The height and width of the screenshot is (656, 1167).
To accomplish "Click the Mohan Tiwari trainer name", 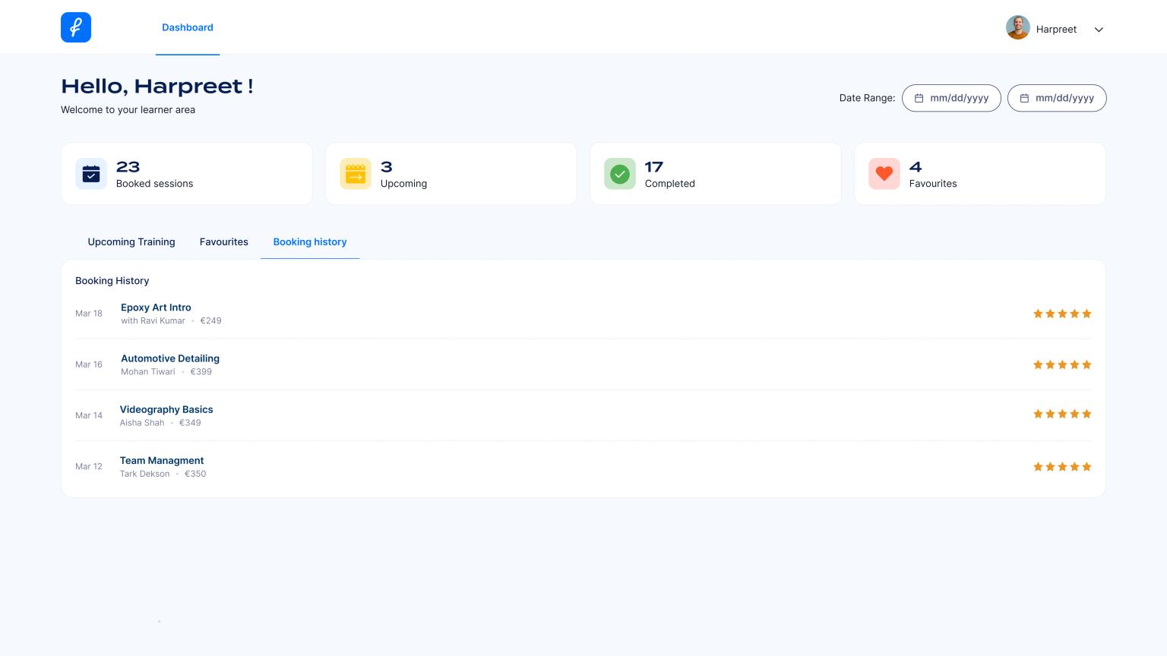I will [148, 371].
